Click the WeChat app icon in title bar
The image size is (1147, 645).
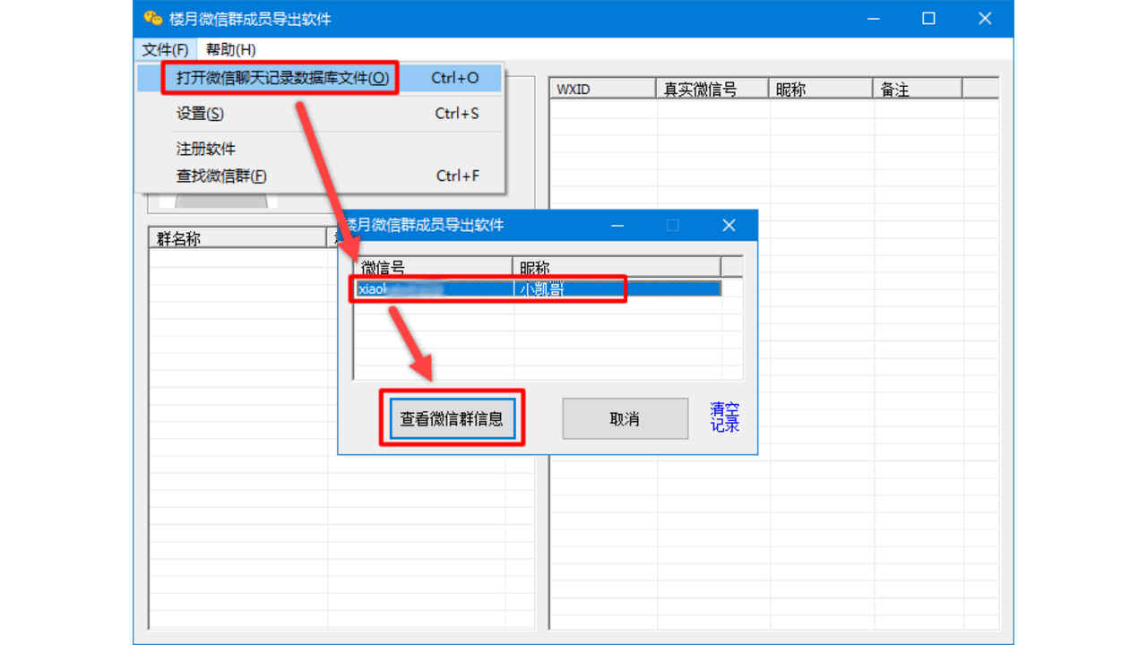(x=153, y=19)
